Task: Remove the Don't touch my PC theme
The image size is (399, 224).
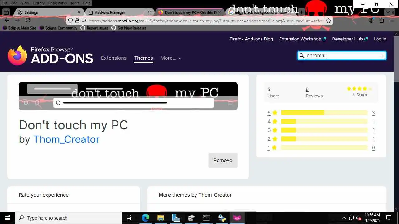Action: tap(223, 160)
